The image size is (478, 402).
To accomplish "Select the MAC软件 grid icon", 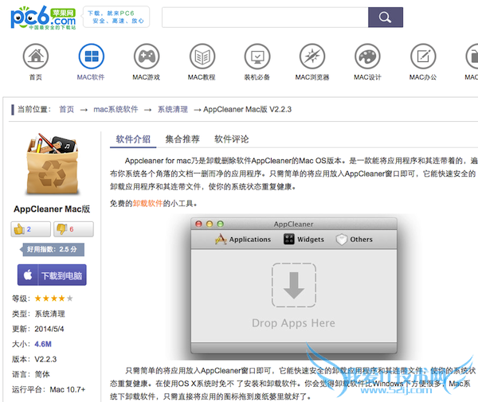I will coord(91,57).
